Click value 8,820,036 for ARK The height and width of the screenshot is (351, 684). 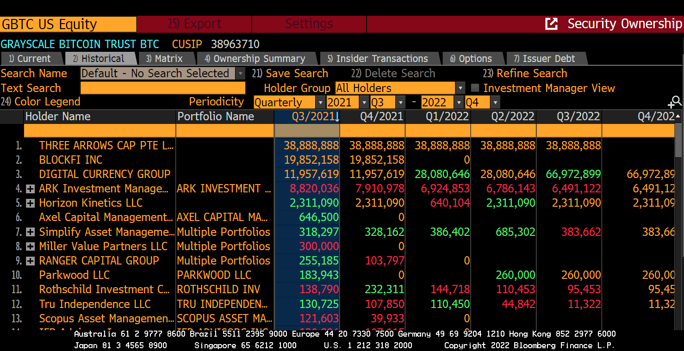coord(314,189)
